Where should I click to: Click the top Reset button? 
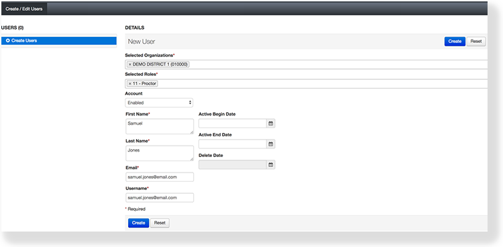click(476, 42)
